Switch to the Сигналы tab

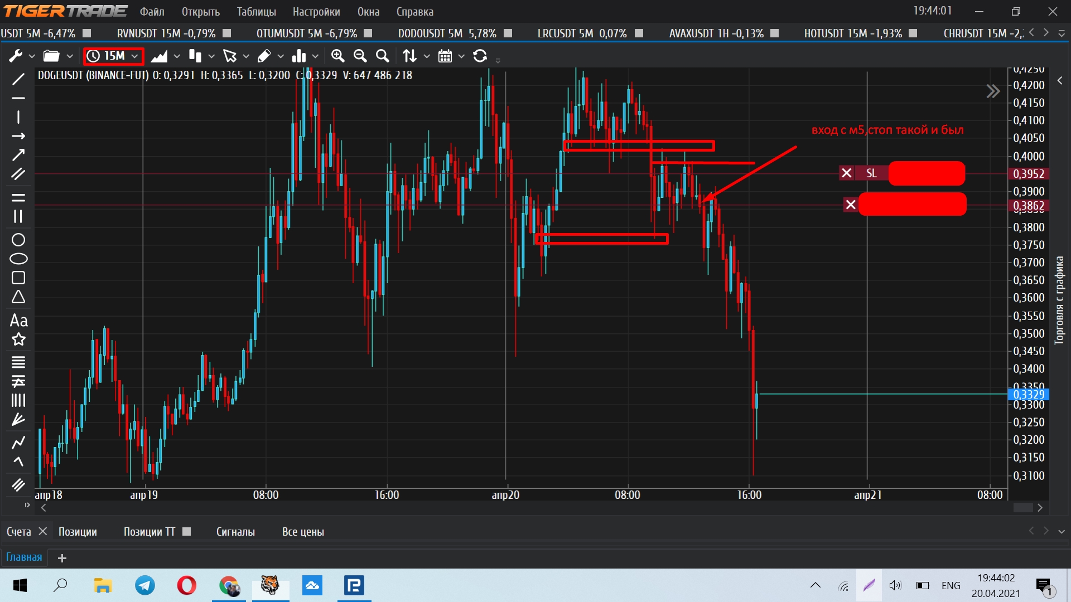pos(235,532)
